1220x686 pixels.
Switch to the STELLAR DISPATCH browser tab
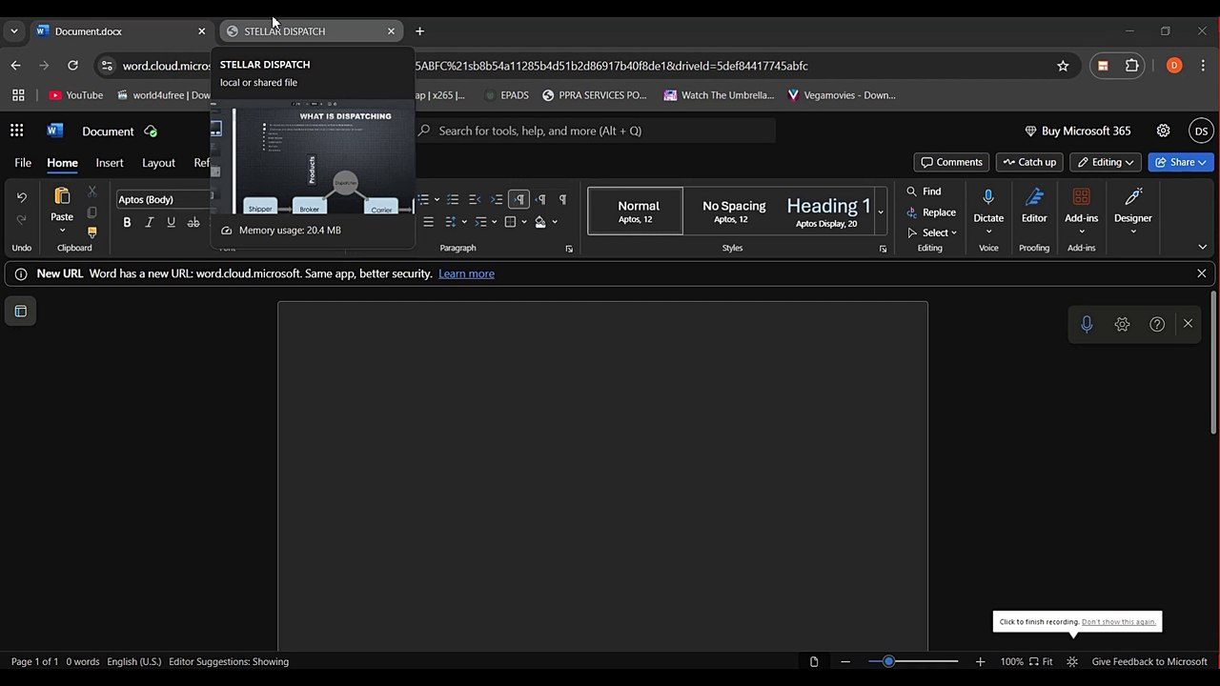(305, 31)
